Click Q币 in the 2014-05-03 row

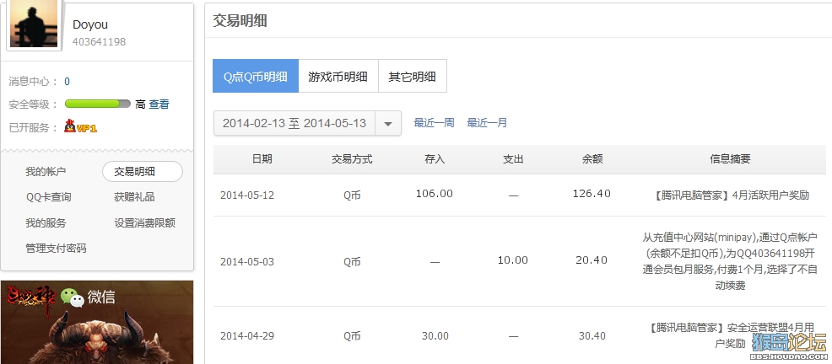coord(352,262)
